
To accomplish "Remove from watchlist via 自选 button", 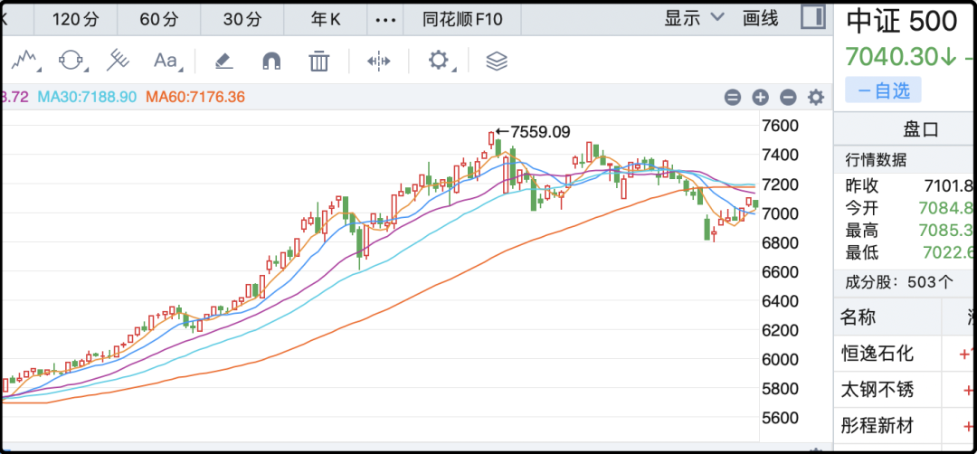I will [x=883, y=91].
